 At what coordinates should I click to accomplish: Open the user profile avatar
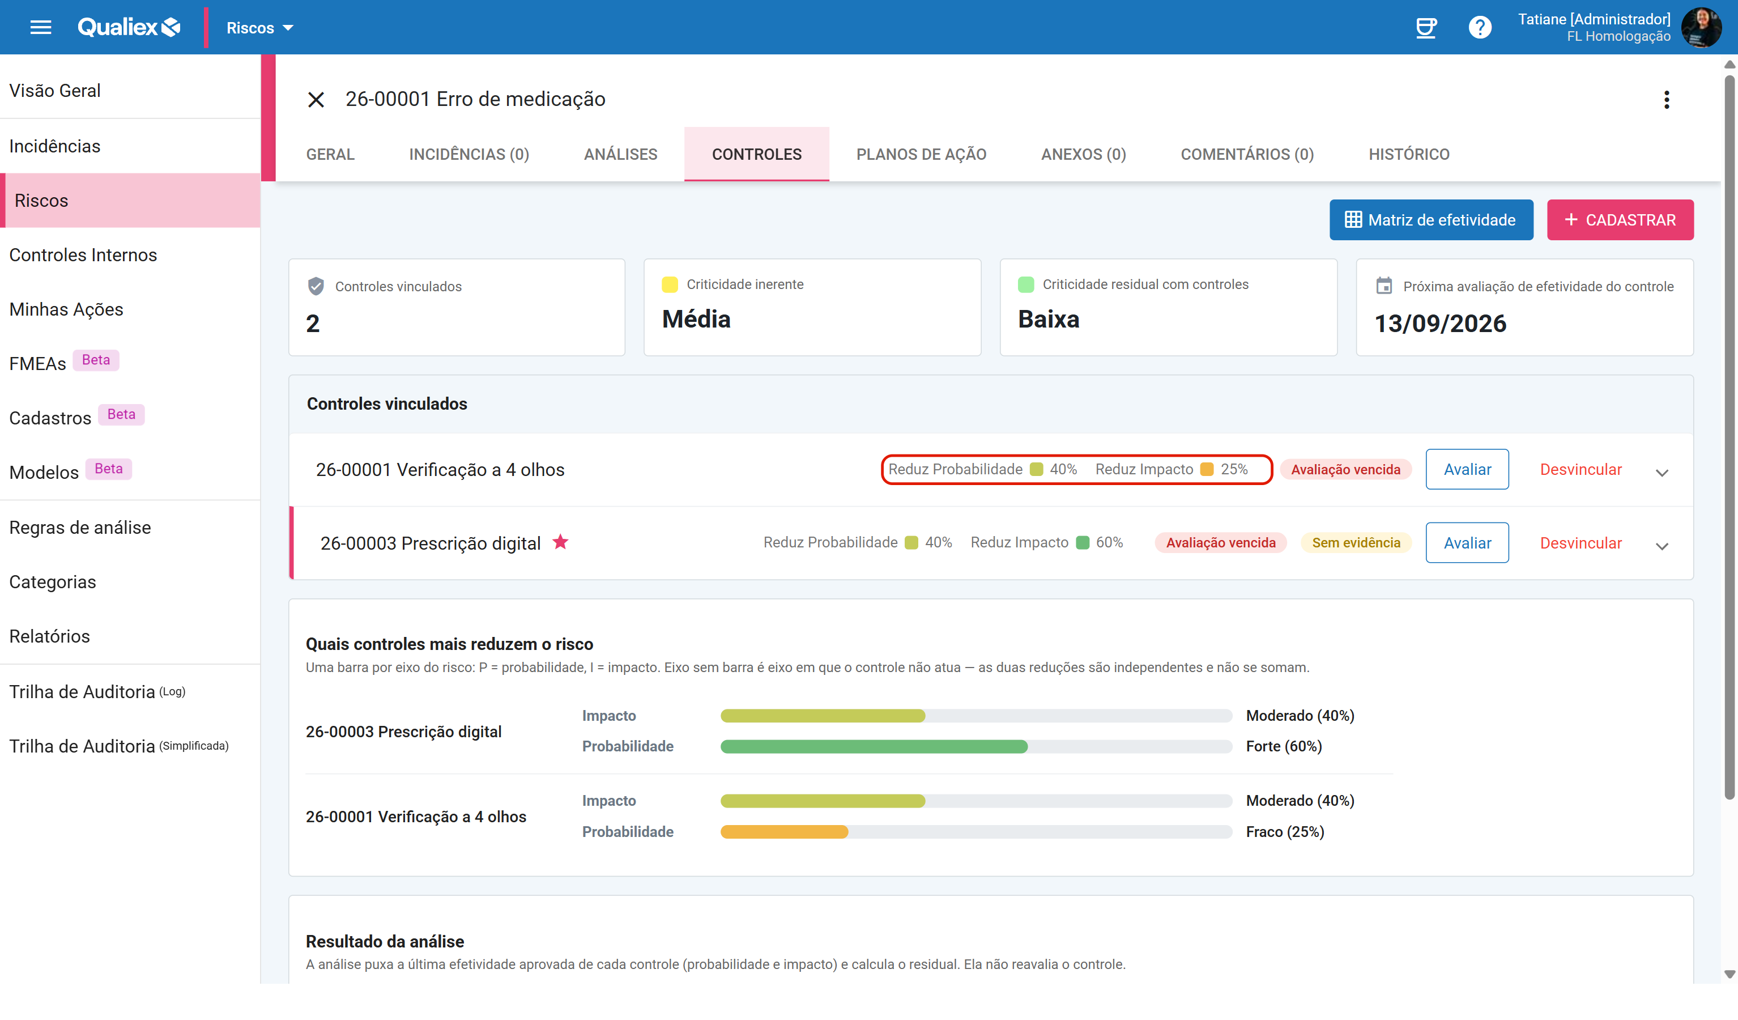[1701, 28]
